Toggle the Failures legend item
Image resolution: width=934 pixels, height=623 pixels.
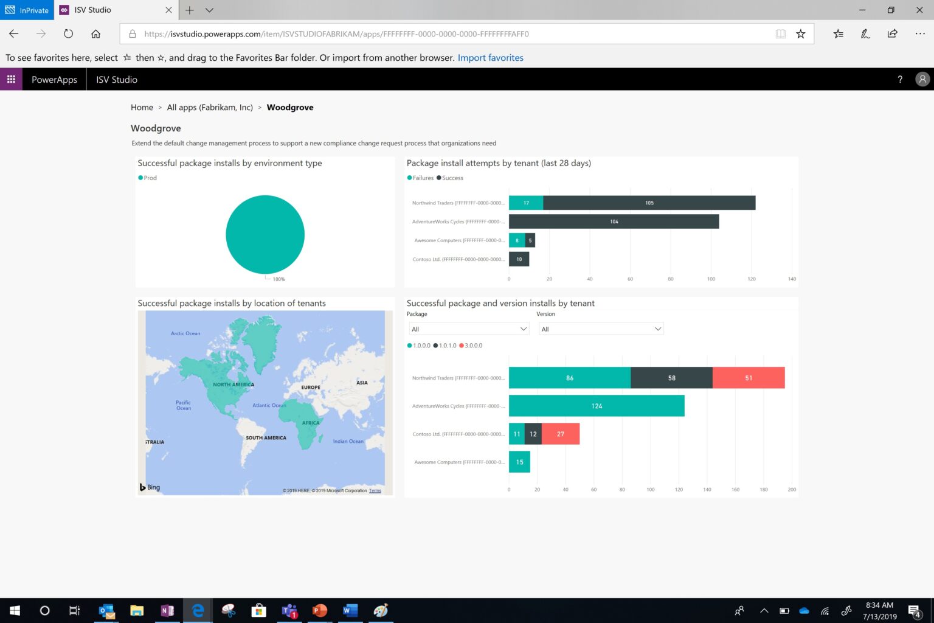420,178
